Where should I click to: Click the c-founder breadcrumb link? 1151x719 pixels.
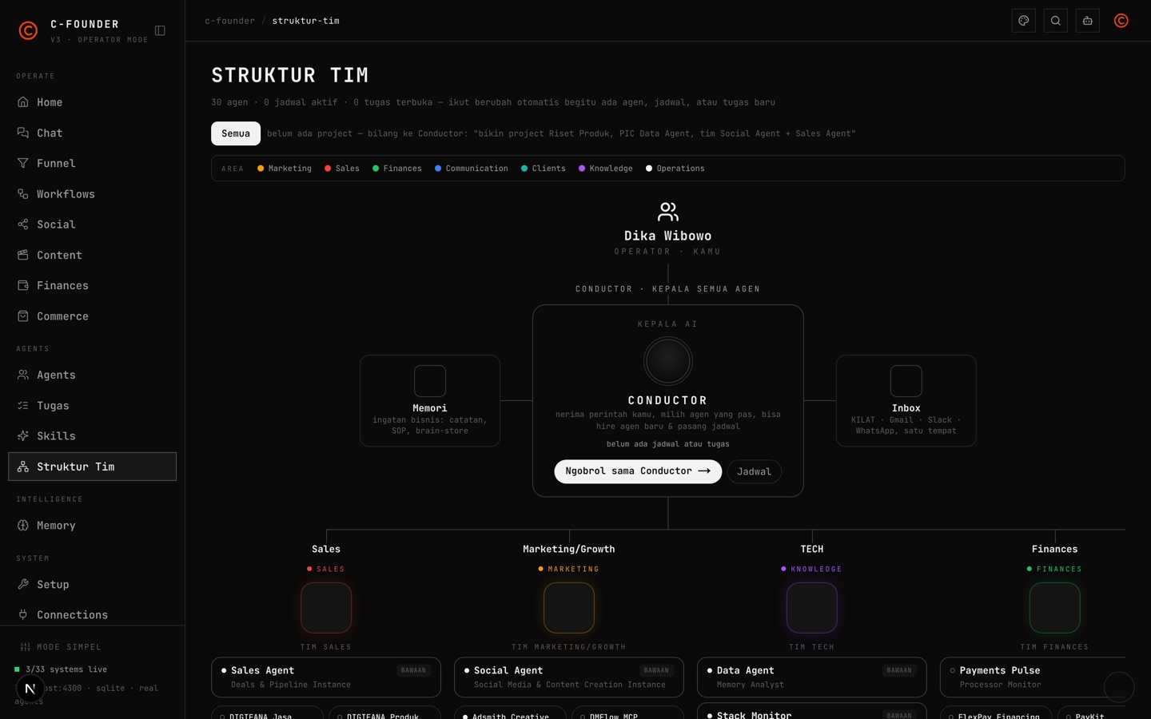tap(229, 21)
